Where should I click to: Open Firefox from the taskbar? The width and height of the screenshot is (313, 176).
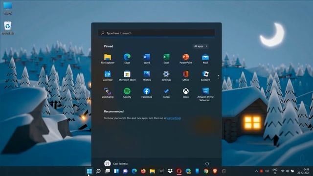143,171
